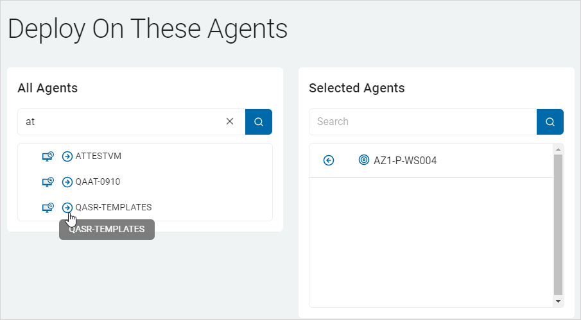Screen dimensions: 581x320
Task: Click the target icon beside AZ1-P-WS004
Action: click(364, 160)
